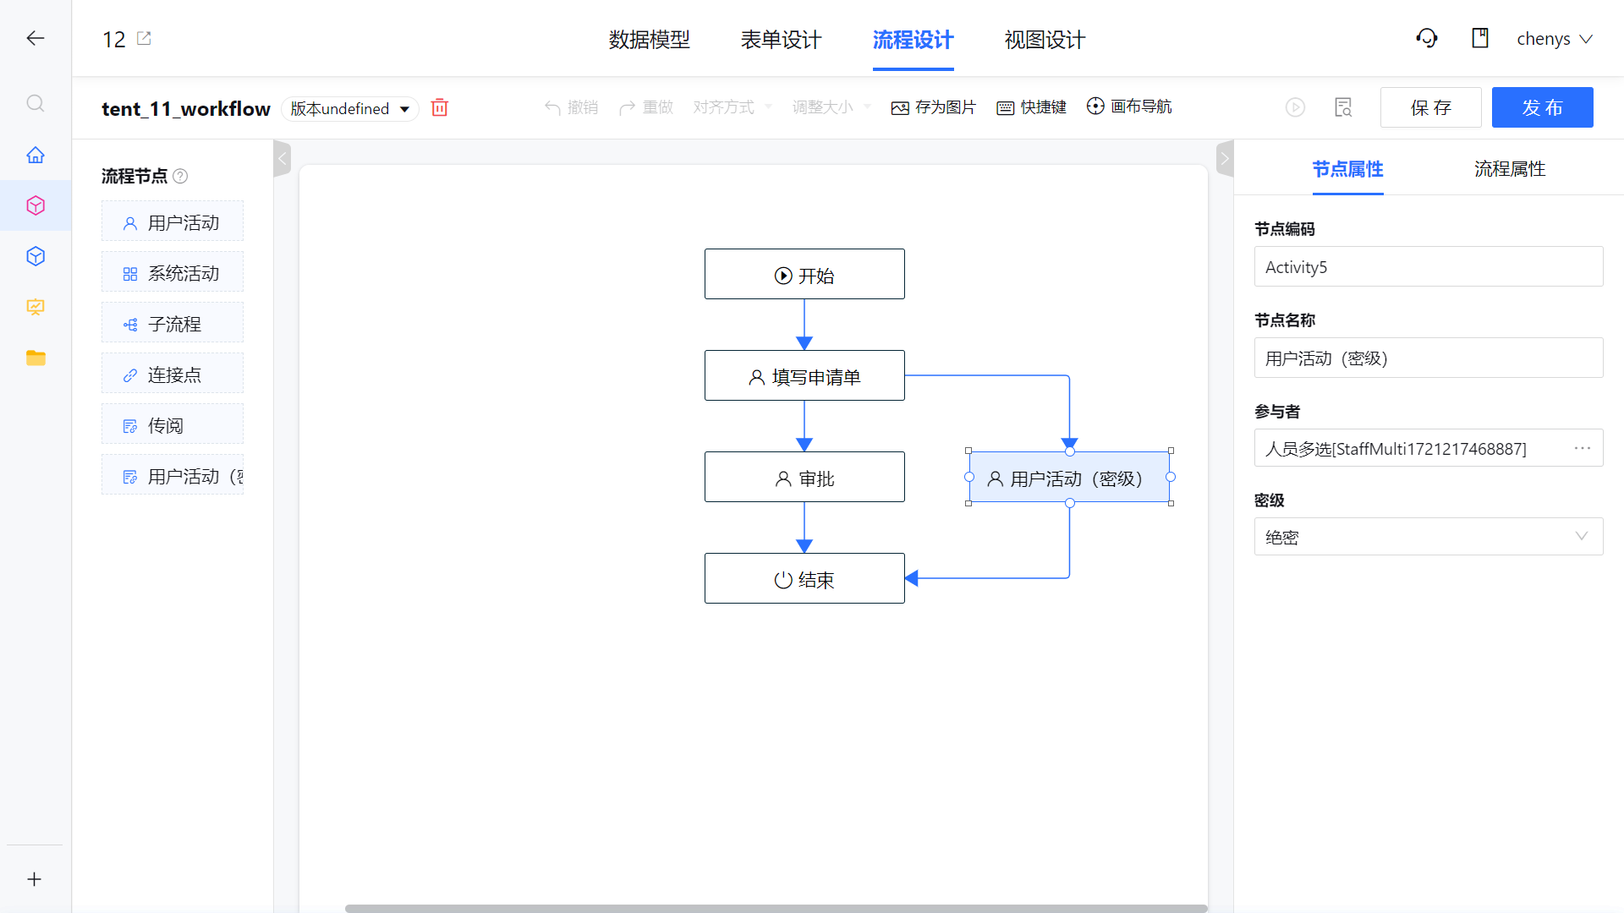Select 用户活动（密级）node on canvas
1624x913 pixels.
[1069, 477]
